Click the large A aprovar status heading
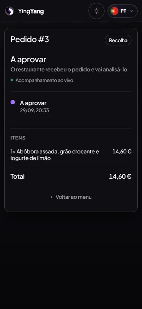This screenshot has height=309, width=142. pyautogui.click(x=28, y=60)
